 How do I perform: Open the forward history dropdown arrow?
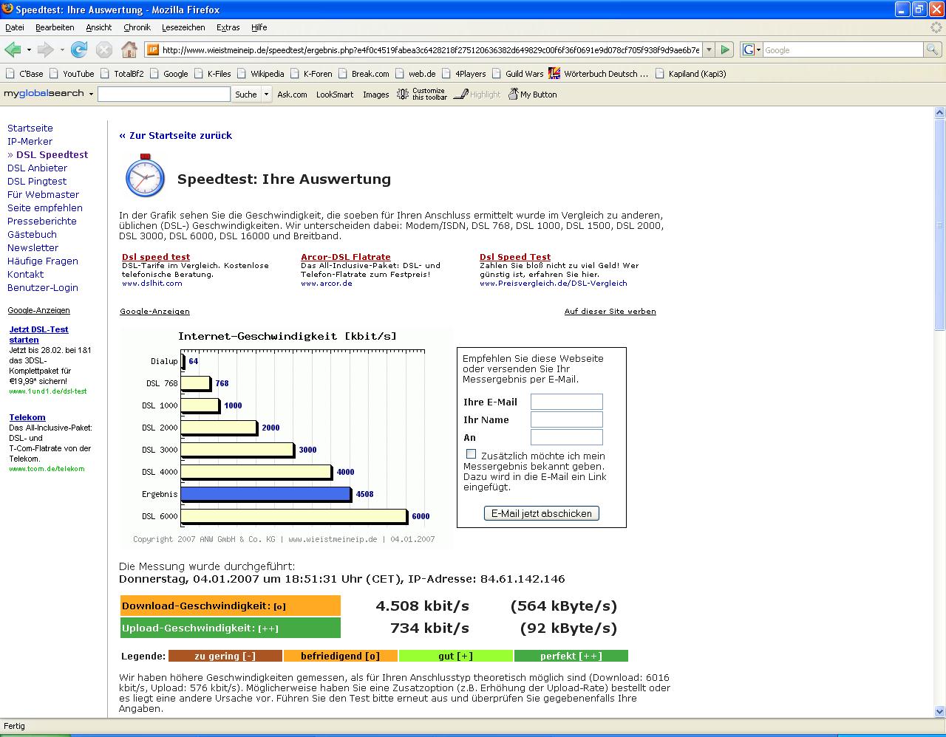[x=62, y=50]
